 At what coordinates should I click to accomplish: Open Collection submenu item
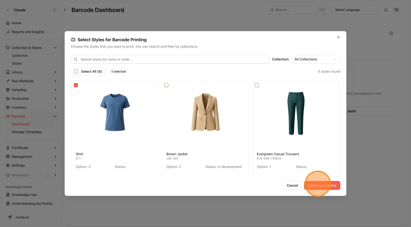point(20,55)
